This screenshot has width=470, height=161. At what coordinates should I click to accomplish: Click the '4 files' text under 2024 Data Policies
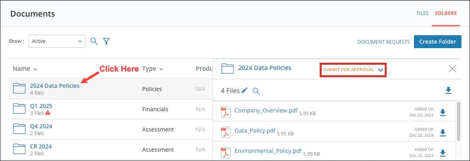point(37,93)
